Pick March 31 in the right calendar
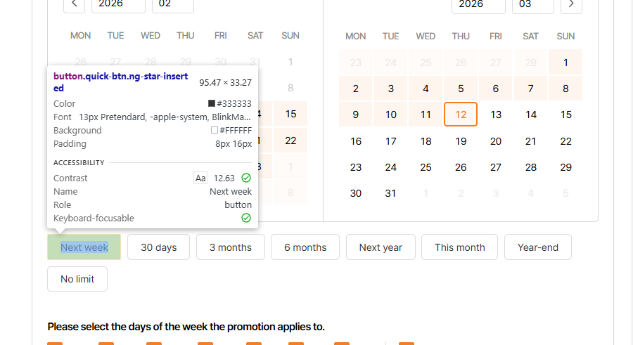Viewport: 633px width, 345px height. point(391,193)
